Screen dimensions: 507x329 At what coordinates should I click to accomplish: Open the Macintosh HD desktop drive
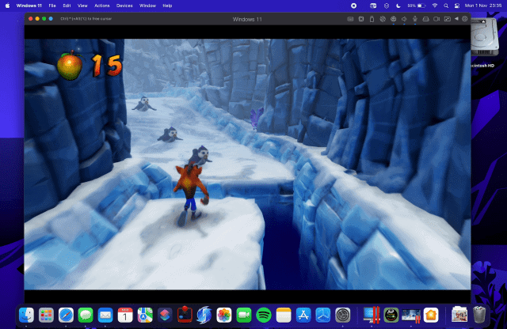(x=483, y=43)
